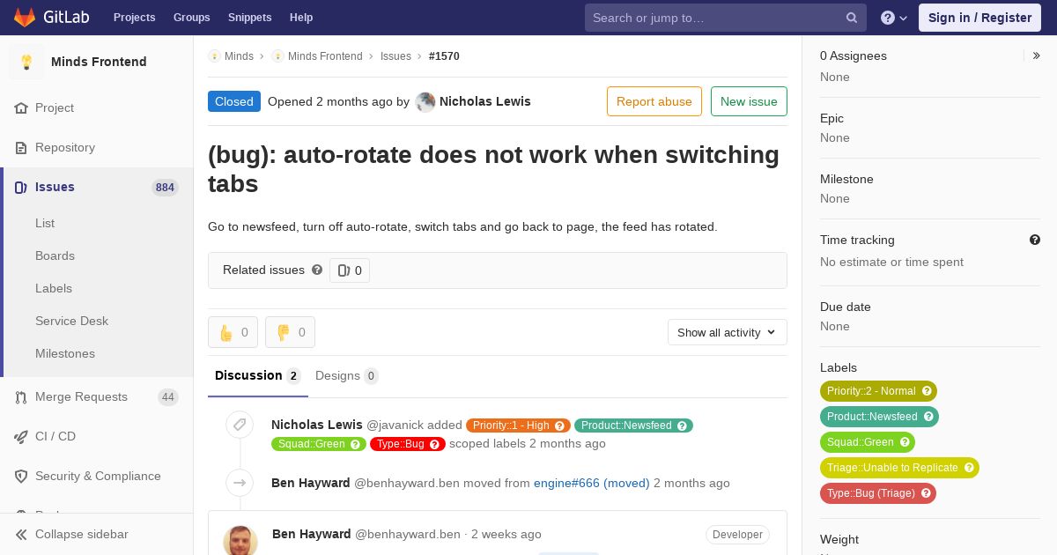This screenshot has height=555, width=1057.
Task: Click the Report abuse button
Action: pos(654,101)
